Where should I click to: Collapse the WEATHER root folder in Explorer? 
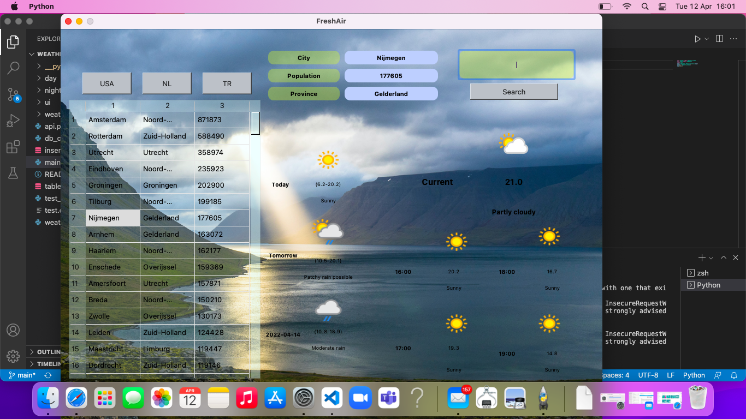(45, 54)
